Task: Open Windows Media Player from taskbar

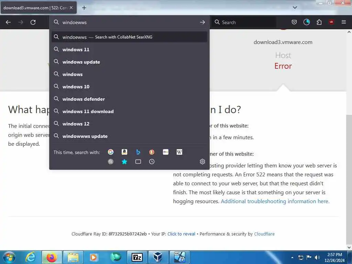Action: (x=94, y=257)
